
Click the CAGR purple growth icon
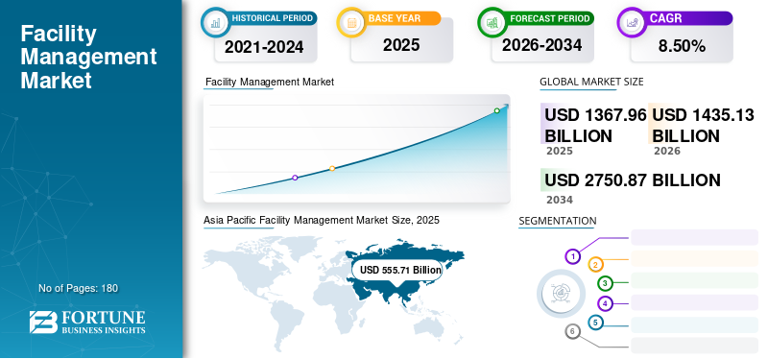[x=632, y=22]
